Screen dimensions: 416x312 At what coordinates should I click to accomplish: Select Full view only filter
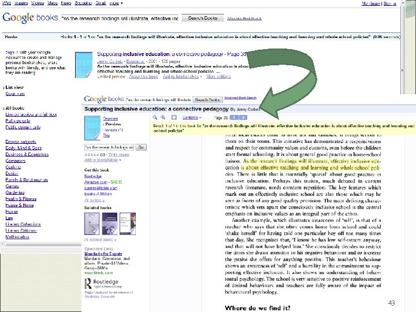pos(18,121)
